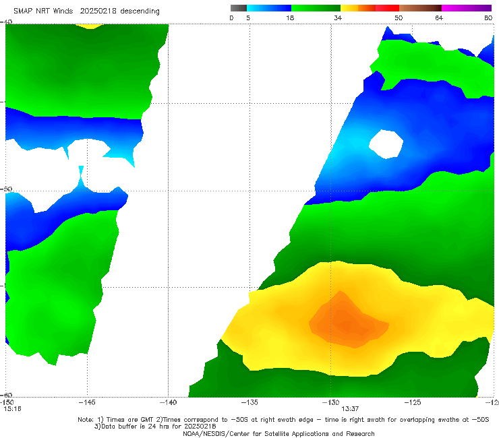
Task: Click the small yellow patch atop the left swath
Action: tap(91, 26)
